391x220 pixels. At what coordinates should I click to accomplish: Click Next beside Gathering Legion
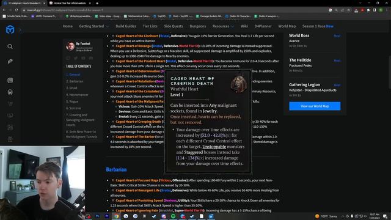pyautogui.click(x=337, y=85)
